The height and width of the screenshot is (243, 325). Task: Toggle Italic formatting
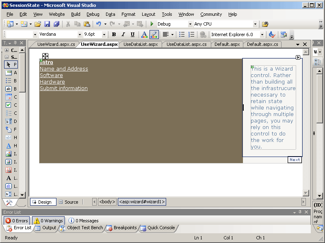123,34
